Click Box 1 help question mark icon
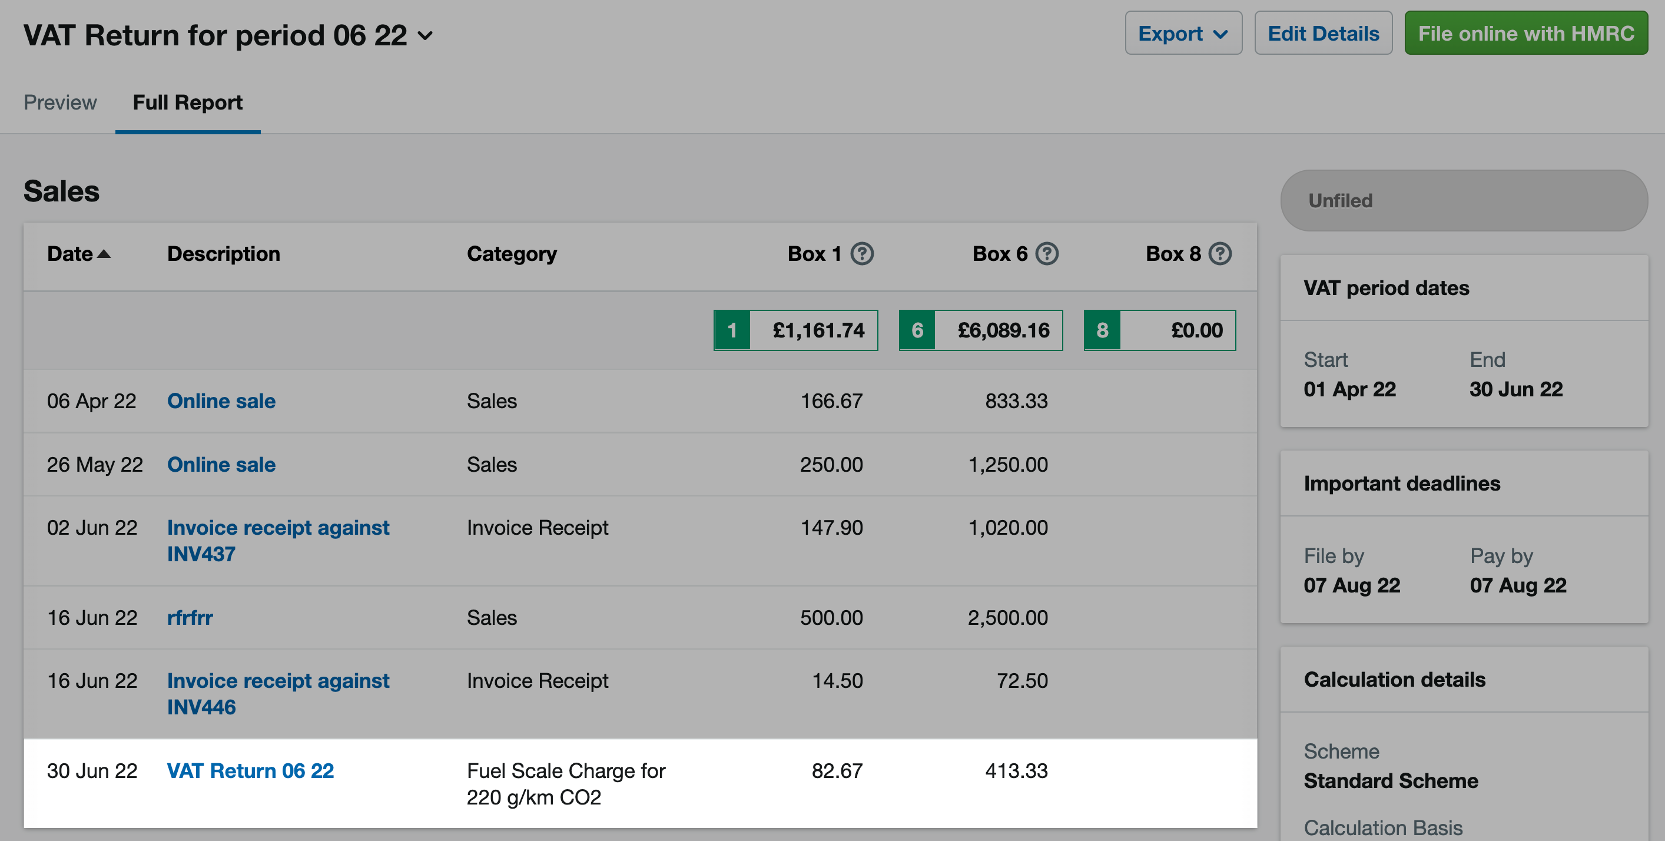Image resolution: width=1665 pixels, height=841 pixels. coord(861,253)
